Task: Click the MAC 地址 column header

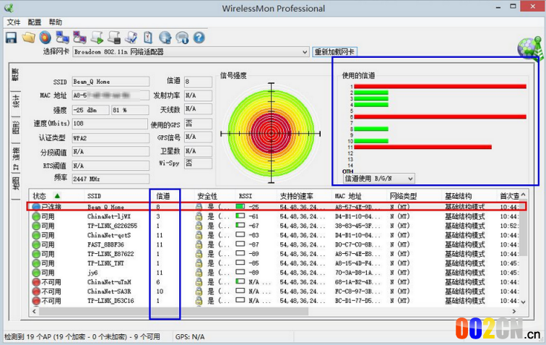Action: click(348, 196)
